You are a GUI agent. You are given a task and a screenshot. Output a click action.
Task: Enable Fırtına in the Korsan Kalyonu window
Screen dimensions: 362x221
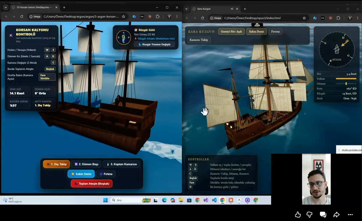[x=106, y=174]
